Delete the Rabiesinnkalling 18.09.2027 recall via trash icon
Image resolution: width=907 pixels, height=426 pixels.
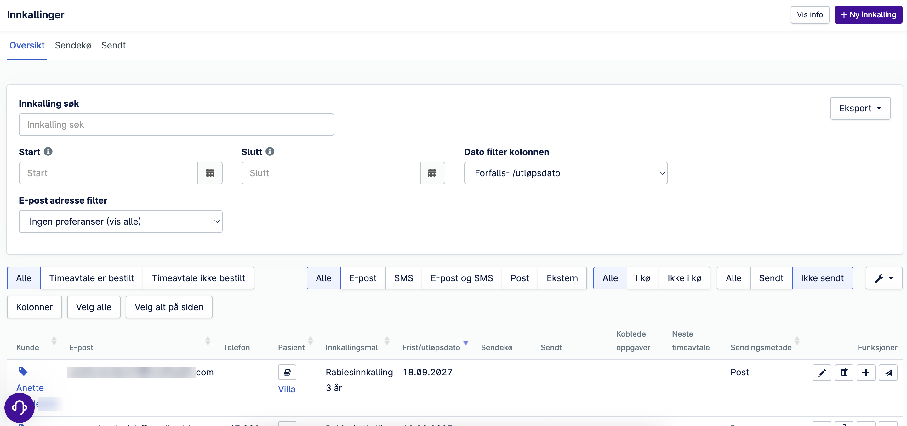(x=844, y=373)
